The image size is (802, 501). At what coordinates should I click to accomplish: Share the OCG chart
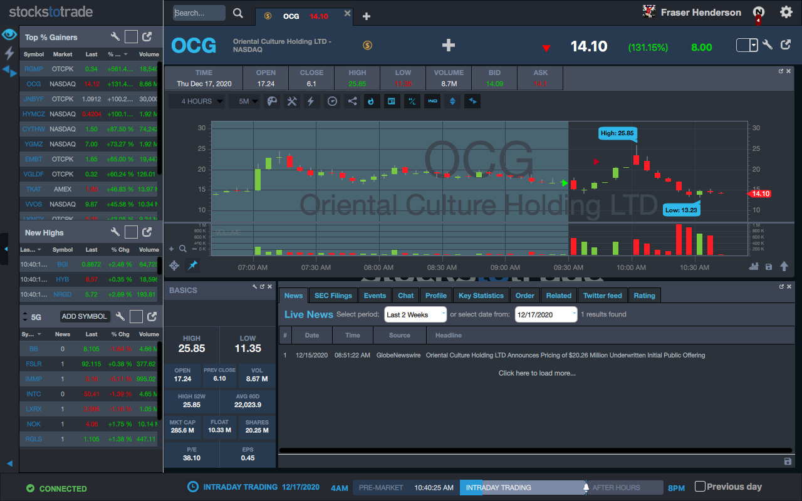tap(352, 101)
